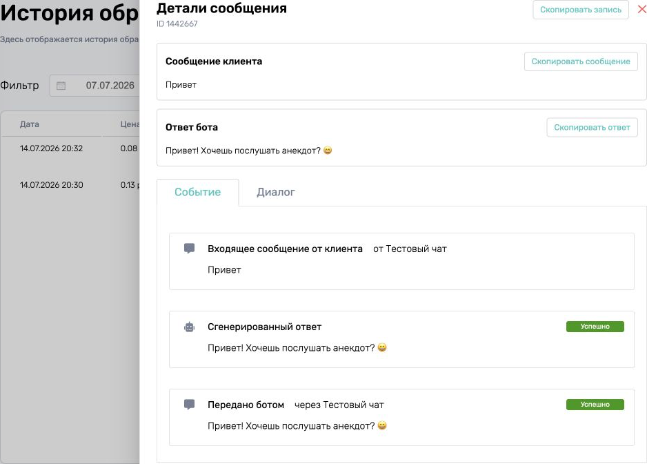The height and width of the screenshot is (464, 647).
Task: Select the history row dated 14.07.2026 20:30
Action: 70,185
